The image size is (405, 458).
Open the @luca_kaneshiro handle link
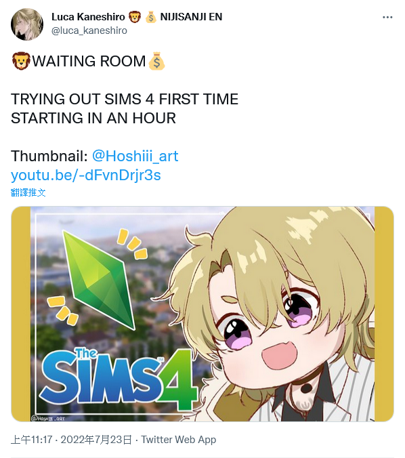pos(89,30)
